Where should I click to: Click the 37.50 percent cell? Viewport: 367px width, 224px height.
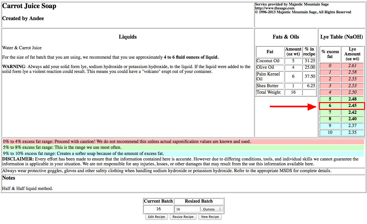pos(309,77)
